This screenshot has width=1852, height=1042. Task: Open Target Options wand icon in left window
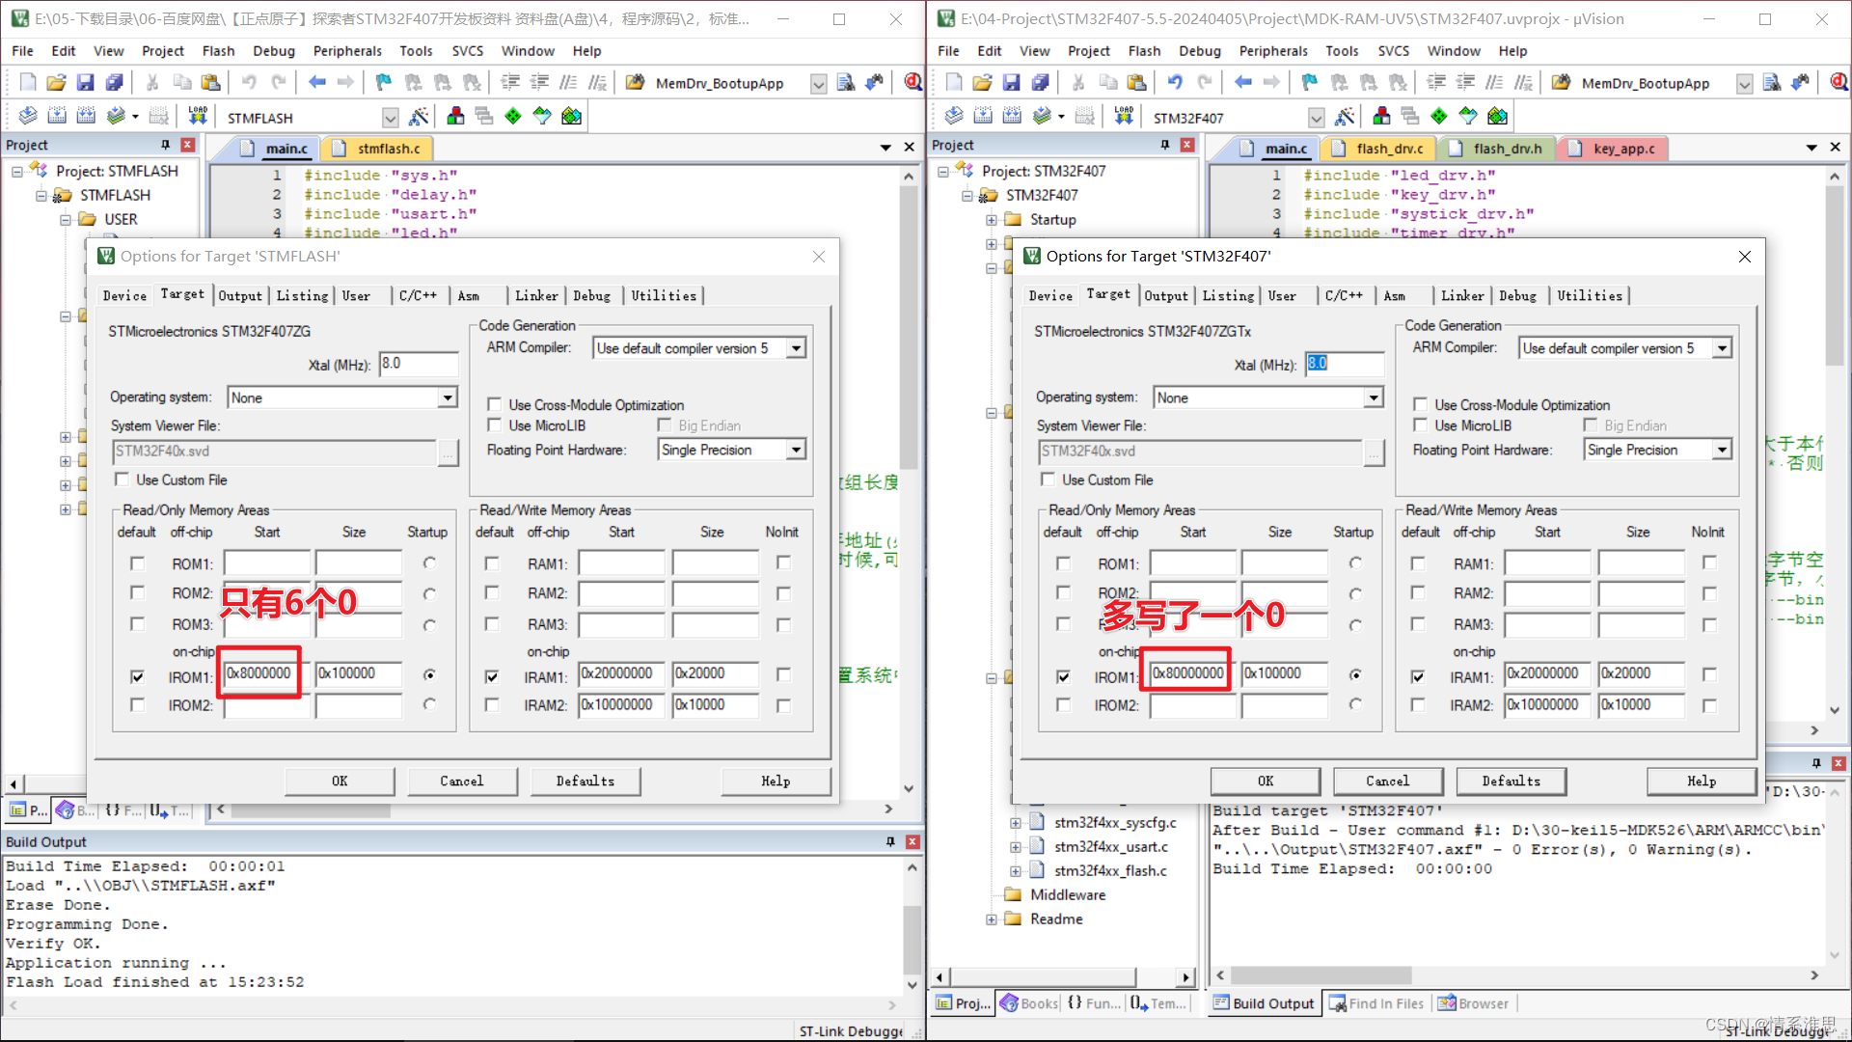click(x=419, y=117)
